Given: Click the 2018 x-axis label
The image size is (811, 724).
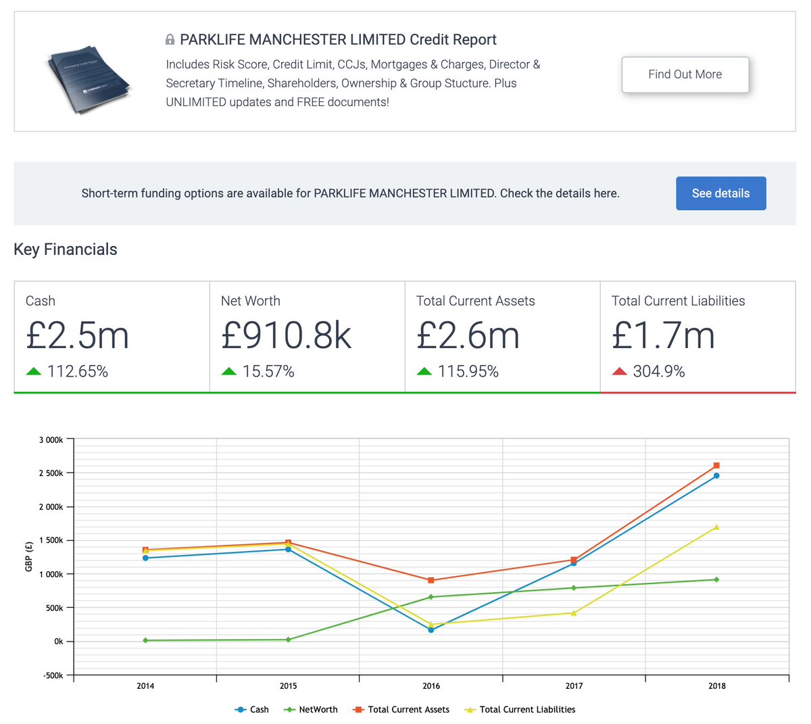Looking at the screenshot, I should [x=717, y=686].
